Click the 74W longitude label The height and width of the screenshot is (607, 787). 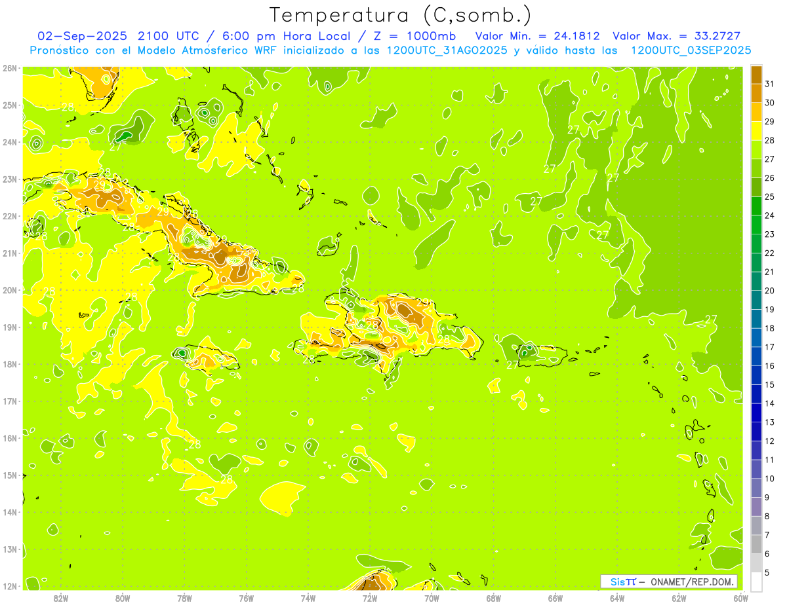[308, 598]
